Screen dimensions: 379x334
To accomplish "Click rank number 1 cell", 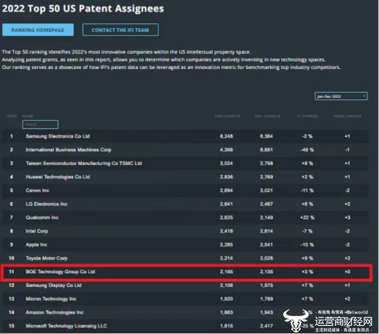I will pos(11,136).
